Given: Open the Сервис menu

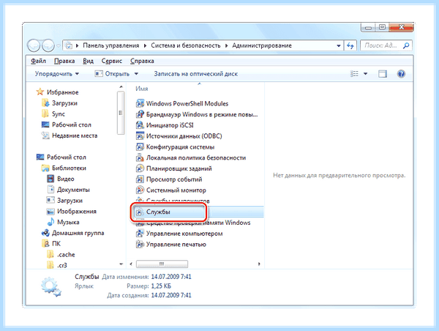Looking at the screenshot, I should [112, 61].
